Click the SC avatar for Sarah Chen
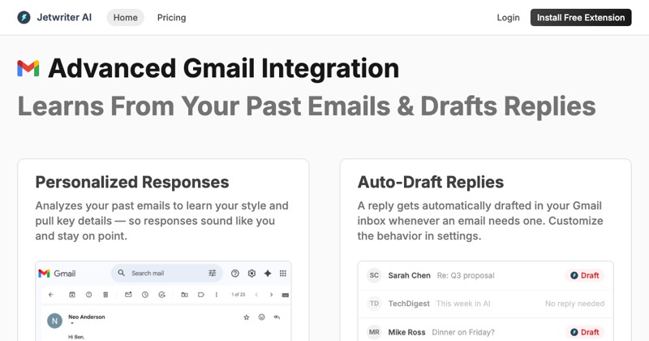 click(374, 275)
